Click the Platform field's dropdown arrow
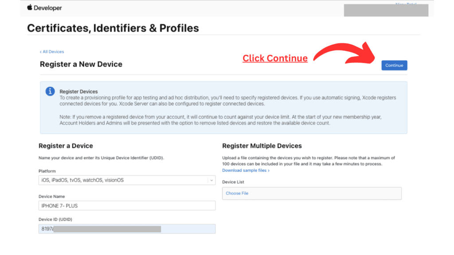The image size is (454, 255). tap(211, 180)
